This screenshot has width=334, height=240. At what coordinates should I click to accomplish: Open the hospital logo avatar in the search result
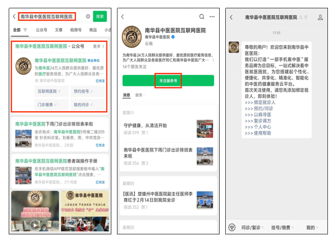24,66
